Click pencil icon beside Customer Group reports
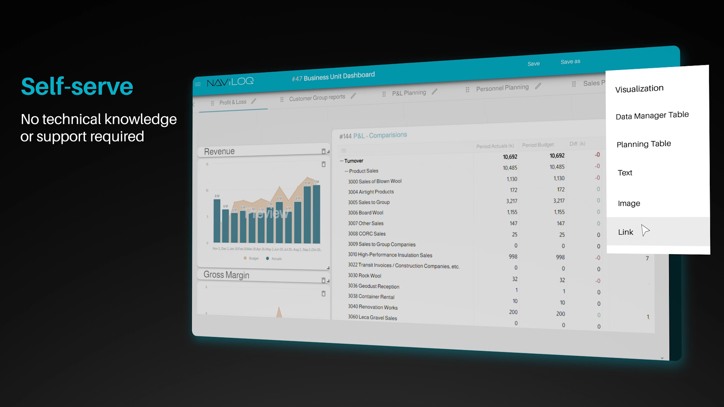The image size is (724, 407). click(353, 96)
